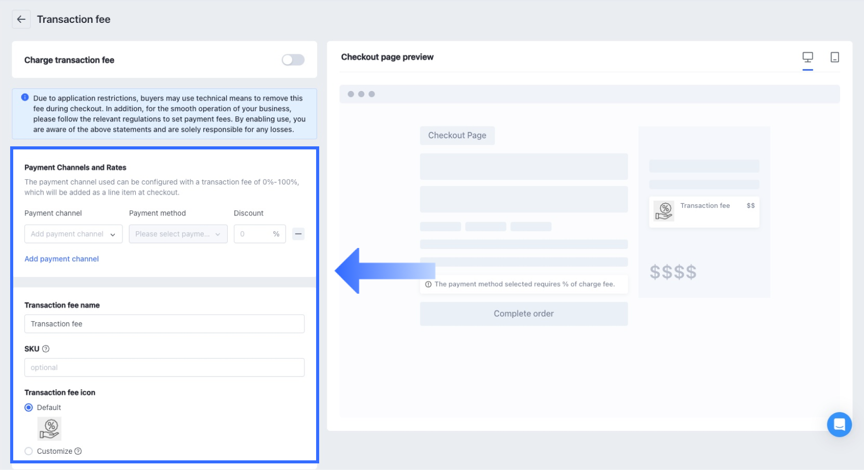
Task: Click the Checkout page preview heading
Action: (x=387, y=57)
